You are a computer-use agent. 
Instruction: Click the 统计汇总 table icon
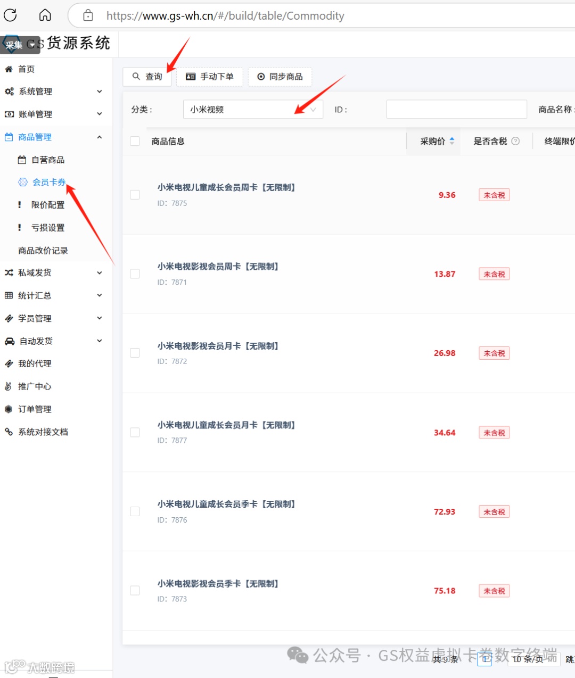tap(9, 295)
